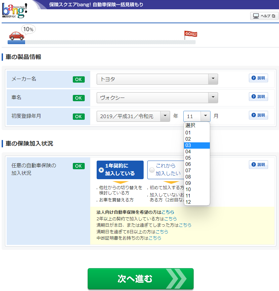Click the red car progress icon
The width and height of the screenshot is (279, 291).
click(x=16, y=35)
